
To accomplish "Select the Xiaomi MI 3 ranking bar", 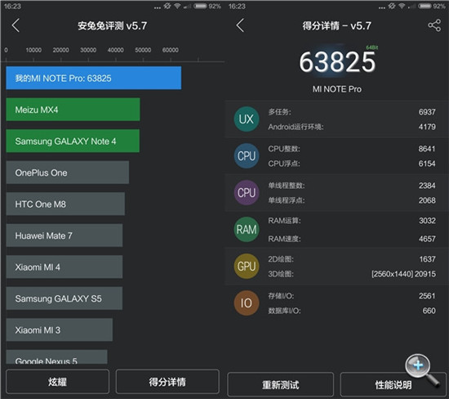I will (x=60, y=330).
